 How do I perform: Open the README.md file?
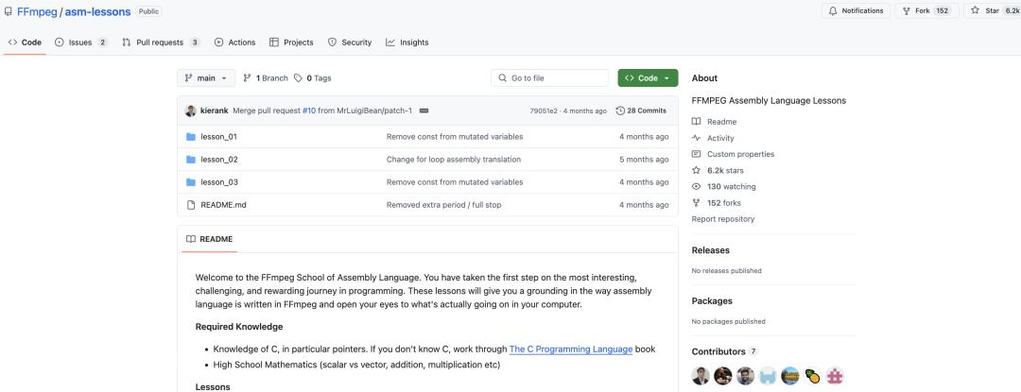(x=223, y=204)
